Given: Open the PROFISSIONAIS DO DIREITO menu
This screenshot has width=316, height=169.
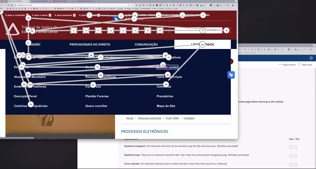Looking at the screenshot, I should pos(90,44).
